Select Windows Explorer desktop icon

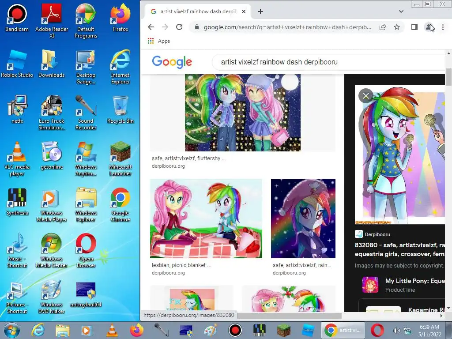[86, 205]
